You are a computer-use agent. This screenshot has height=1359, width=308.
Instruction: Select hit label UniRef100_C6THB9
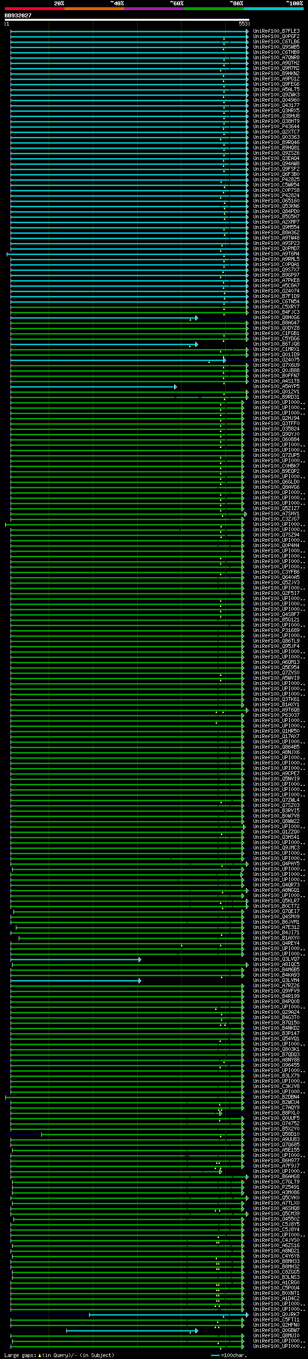pyautogui.click(x=276, y=52)
